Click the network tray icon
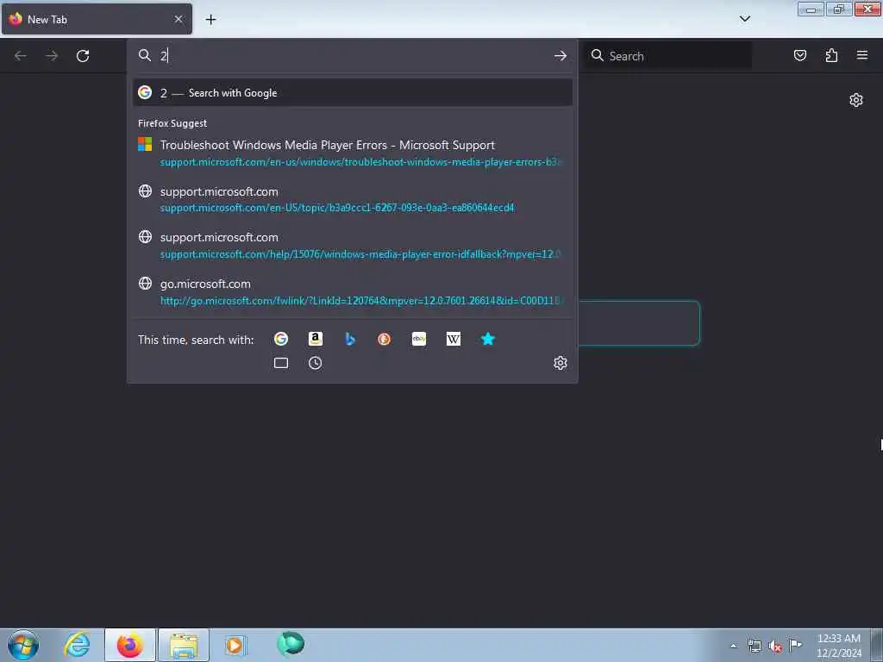This screenshot has width=883, height=662. tap(755, 646)
